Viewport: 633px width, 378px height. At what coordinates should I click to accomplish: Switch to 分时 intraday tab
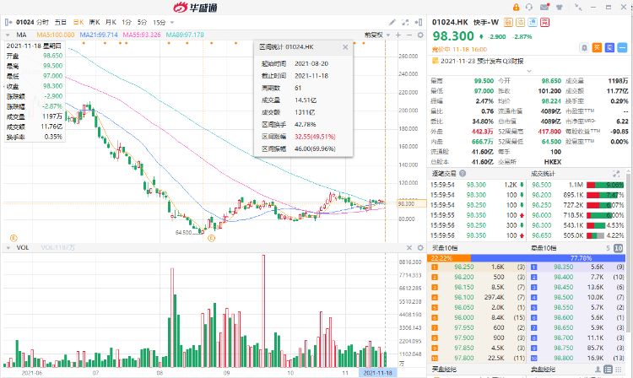tap(42, 22)
